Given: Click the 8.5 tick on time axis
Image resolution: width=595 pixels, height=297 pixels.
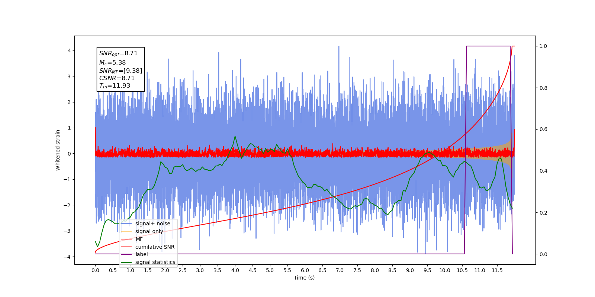Looking at the screenshot, I should (x=392, y=270).
